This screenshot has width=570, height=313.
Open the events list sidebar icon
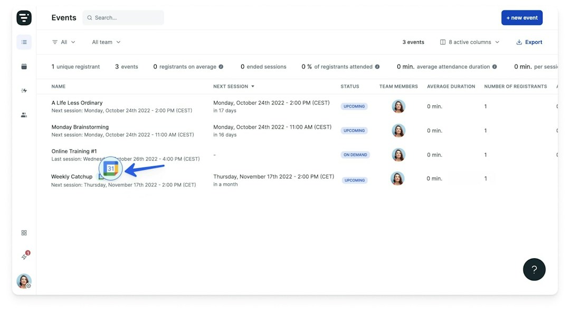pos(24,42)
